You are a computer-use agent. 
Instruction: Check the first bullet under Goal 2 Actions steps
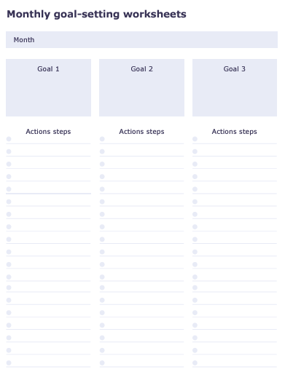[102, 139]
